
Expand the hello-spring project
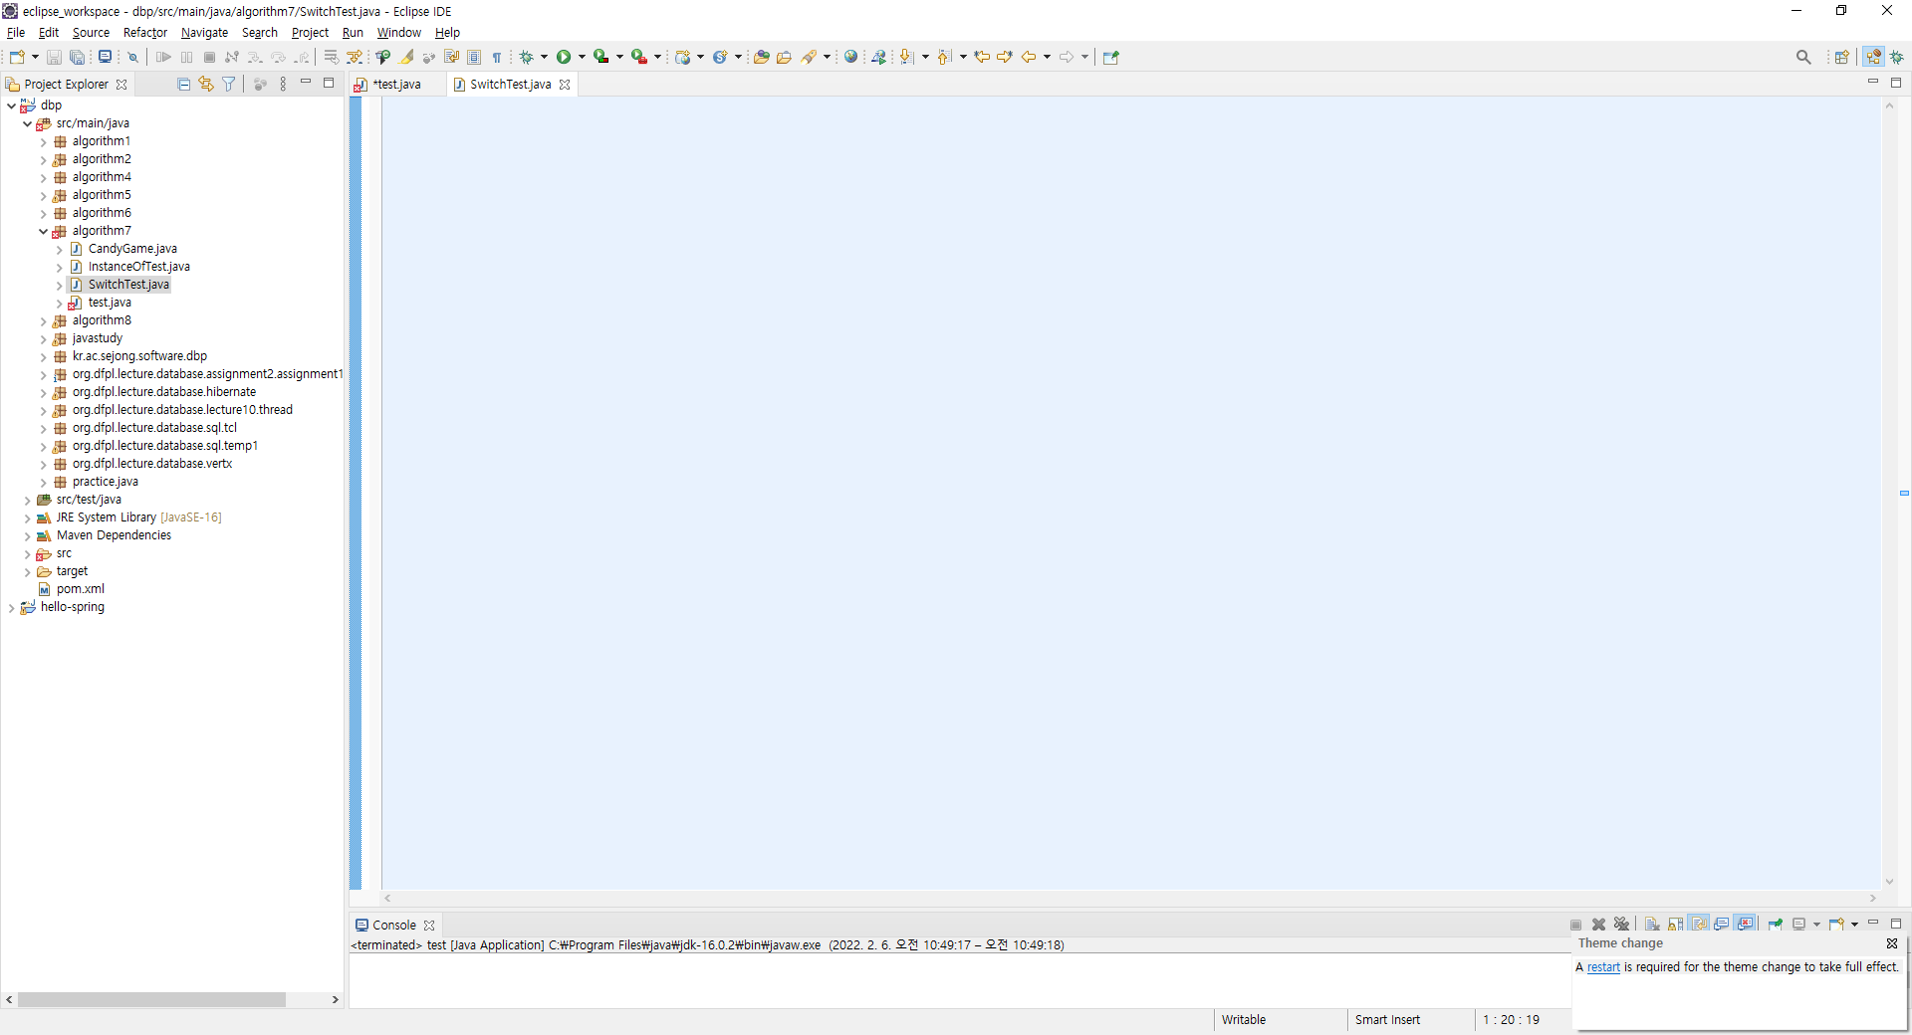[11, 607]
